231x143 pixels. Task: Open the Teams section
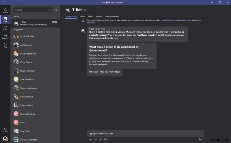point(5,28)
